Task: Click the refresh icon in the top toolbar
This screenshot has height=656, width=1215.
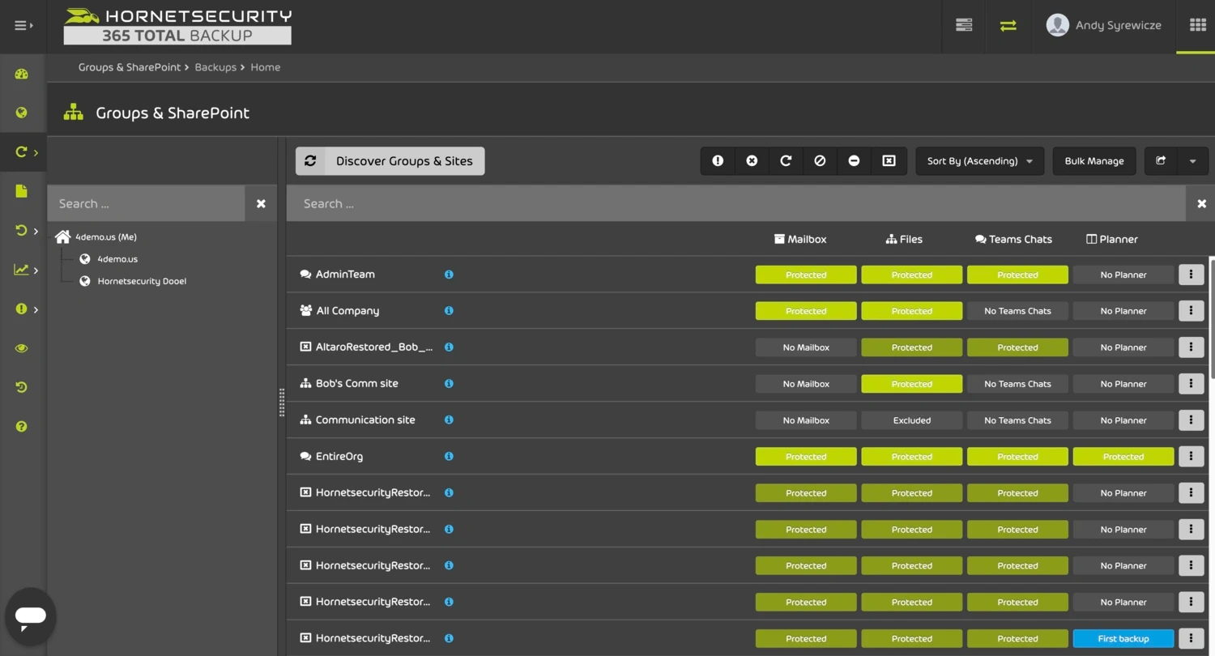Action: [785, 160]
